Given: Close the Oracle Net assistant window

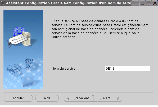Looking at the screenshot, I should pos(155,3).
